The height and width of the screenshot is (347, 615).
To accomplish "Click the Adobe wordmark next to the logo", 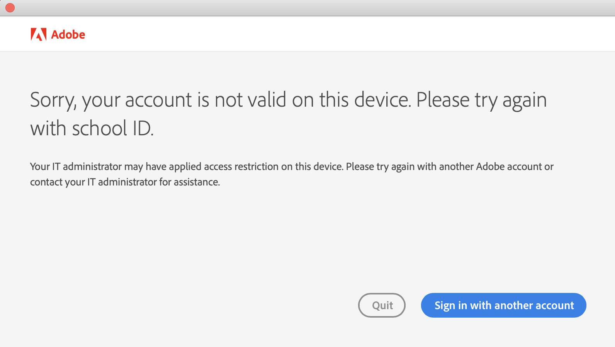I will click(69, 34).
